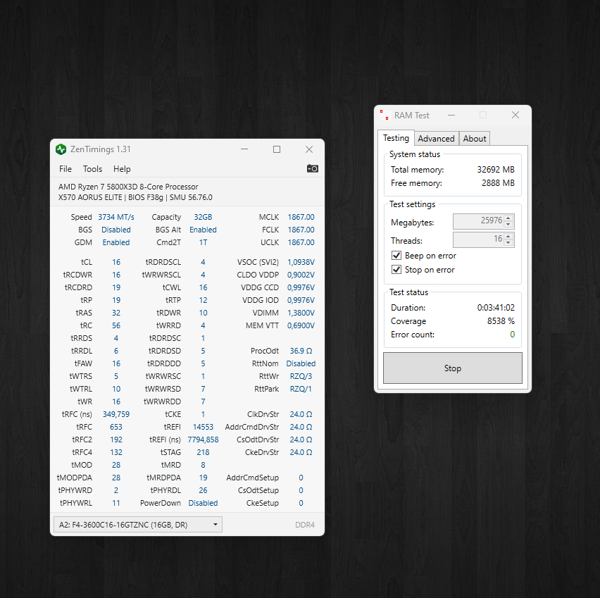
Task: Click the tRC value 56
Action: click(116, 325)
